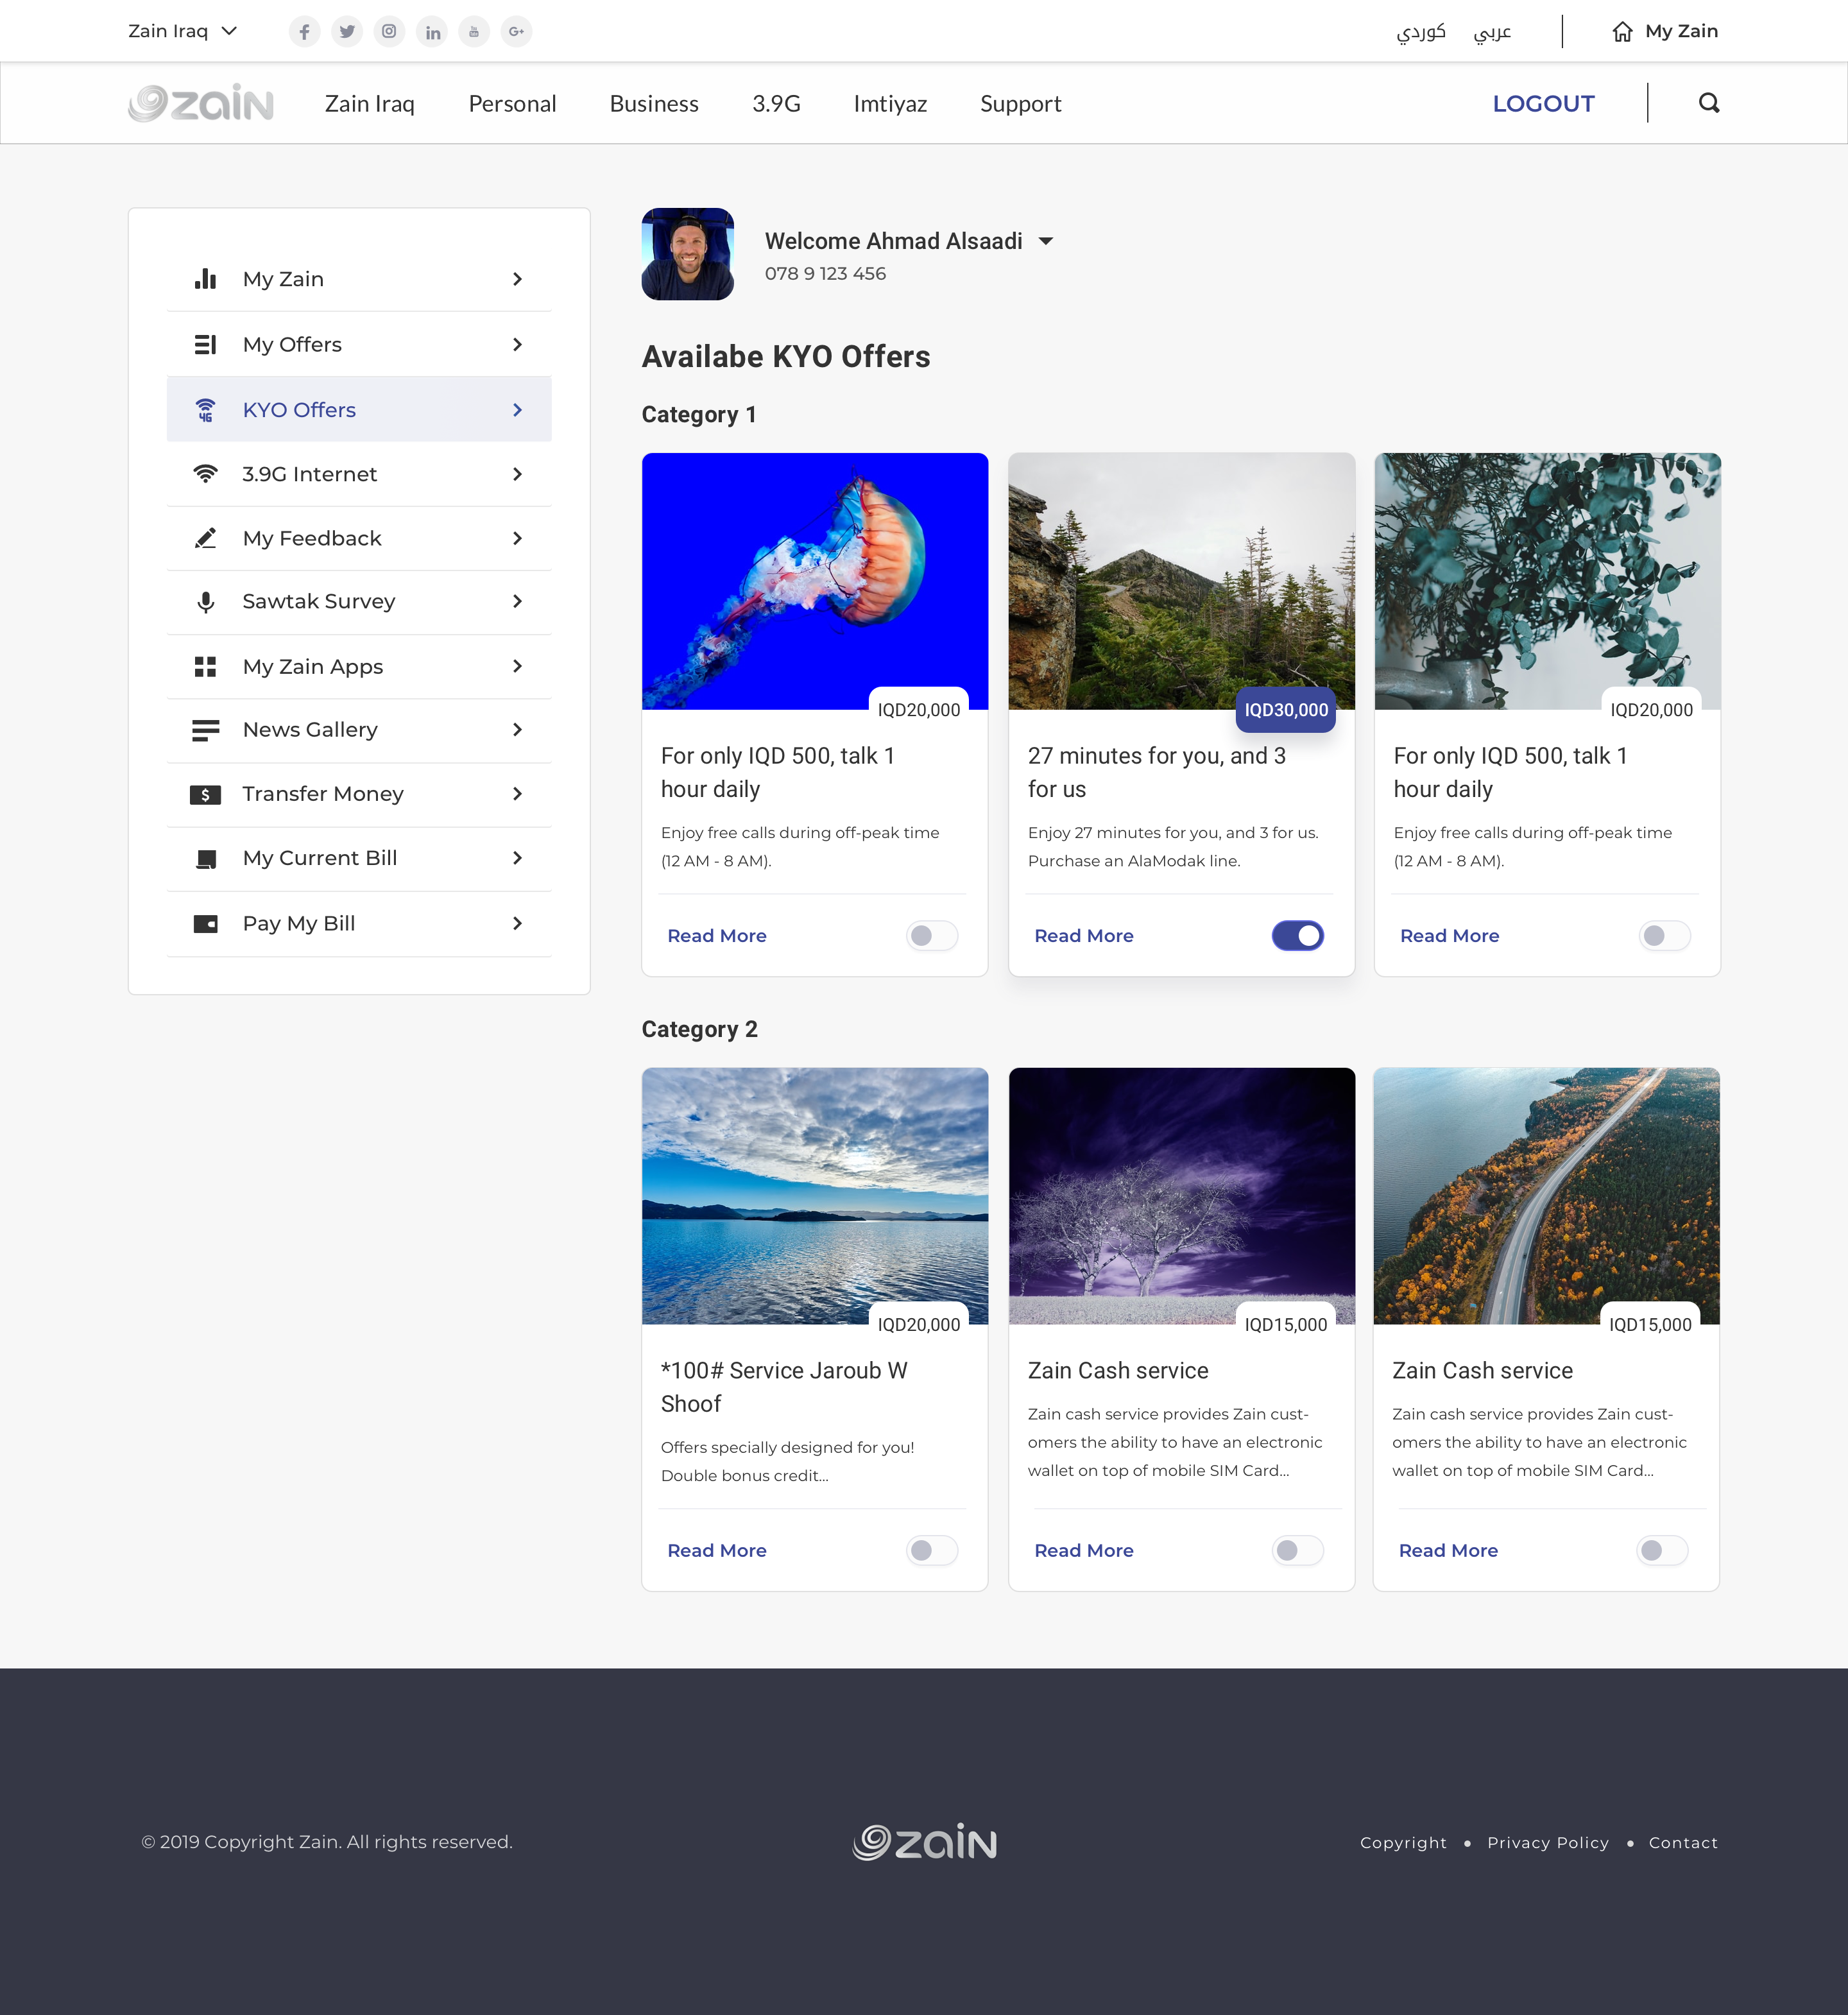Select News Gallery sidebar entry
Image resolution: width=1848 pixels, height=2015 pixels.
point(359,731)
